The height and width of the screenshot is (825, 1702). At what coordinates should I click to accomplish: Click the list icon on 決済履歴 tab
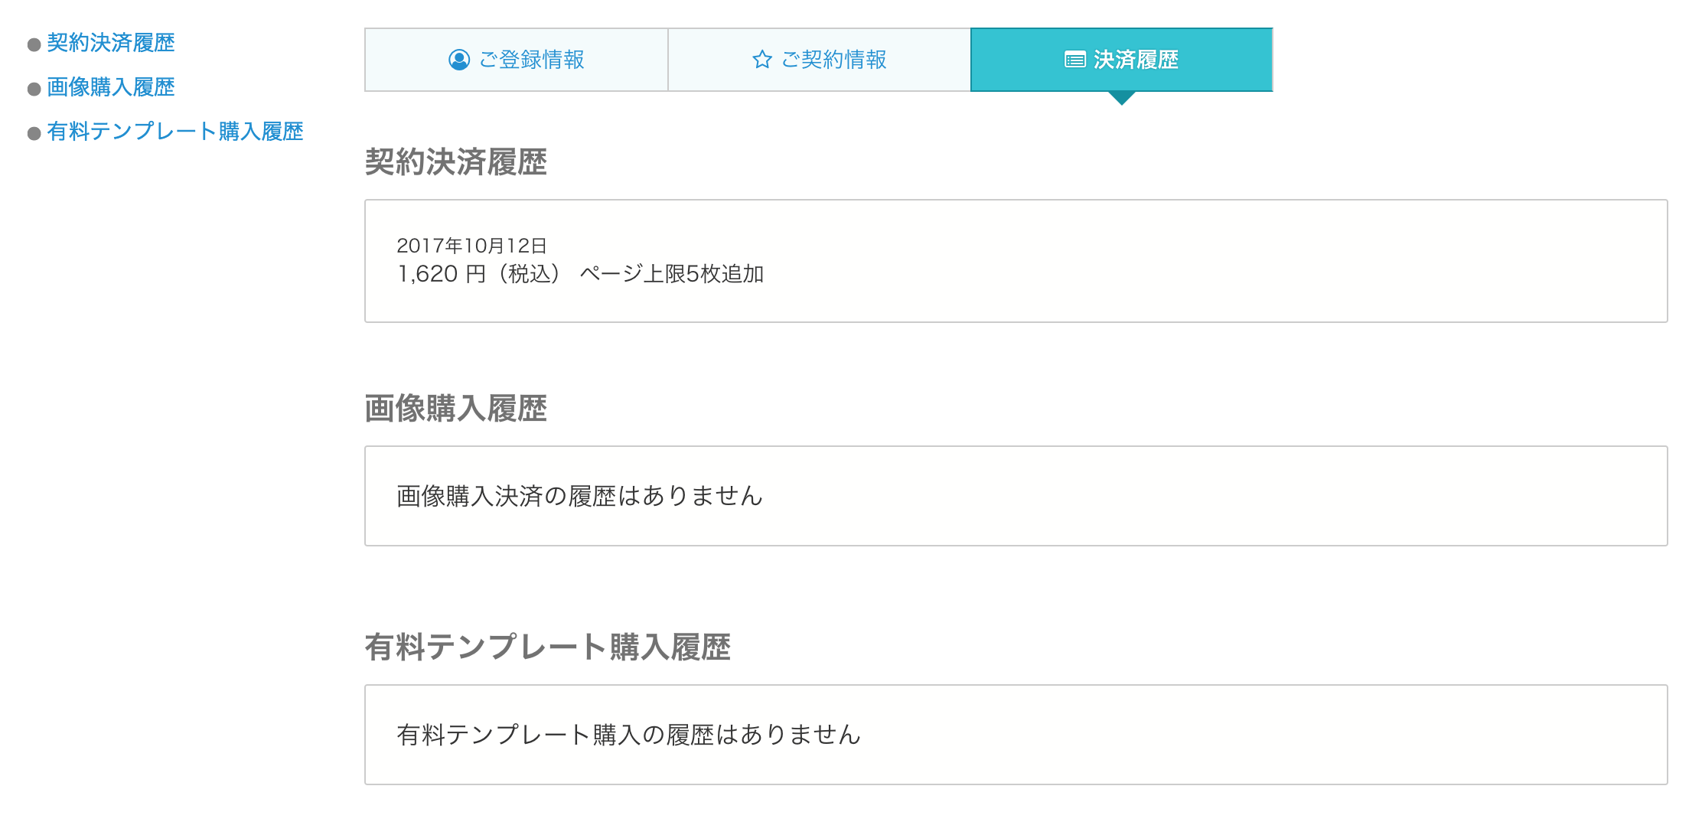pyautogui.click(x=1074, y=60)
